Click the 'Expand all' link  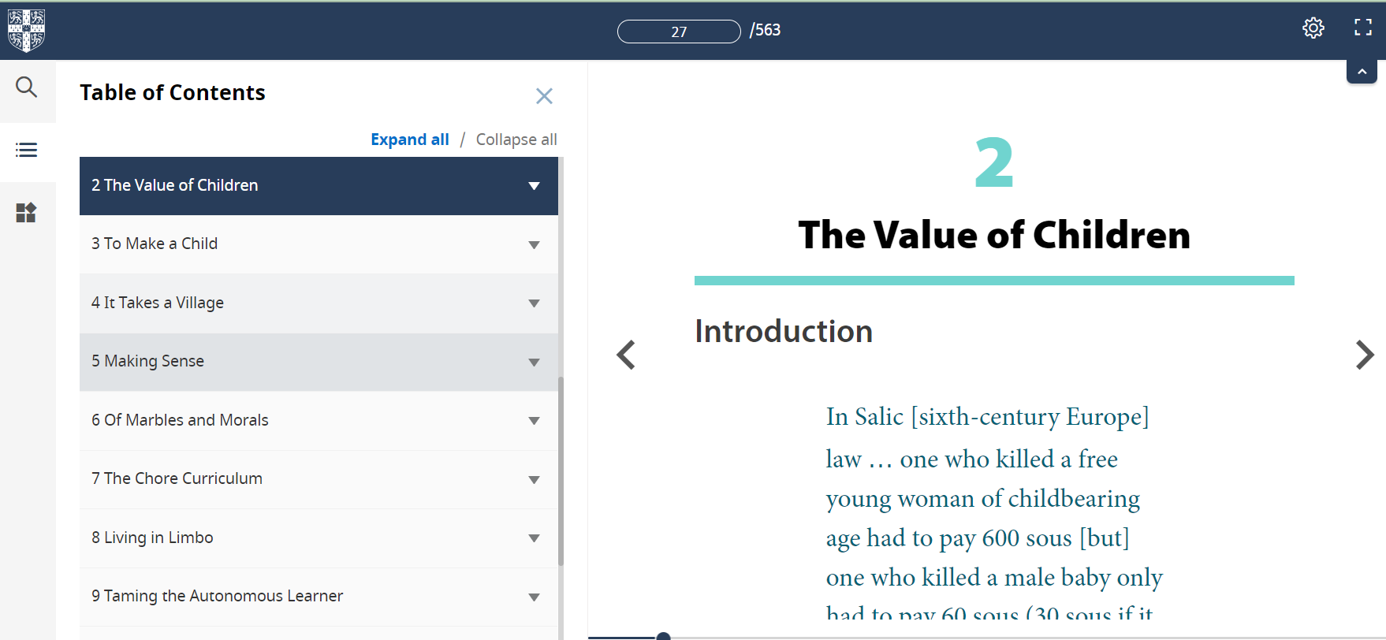[x=410, y=140]
